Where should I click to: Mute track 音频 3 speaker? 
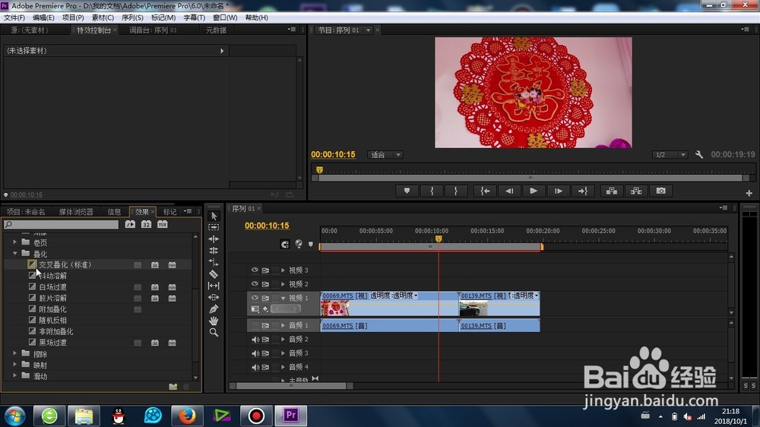255,353
